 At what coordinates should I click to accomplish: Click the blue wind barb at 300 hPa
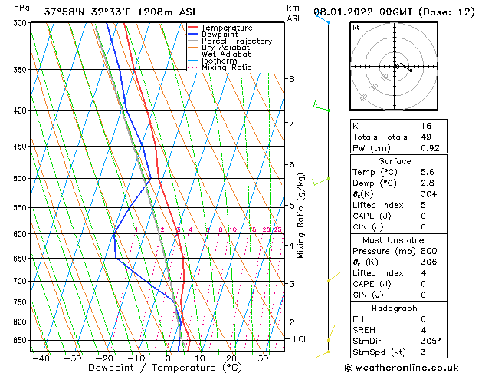coord(323,17)
